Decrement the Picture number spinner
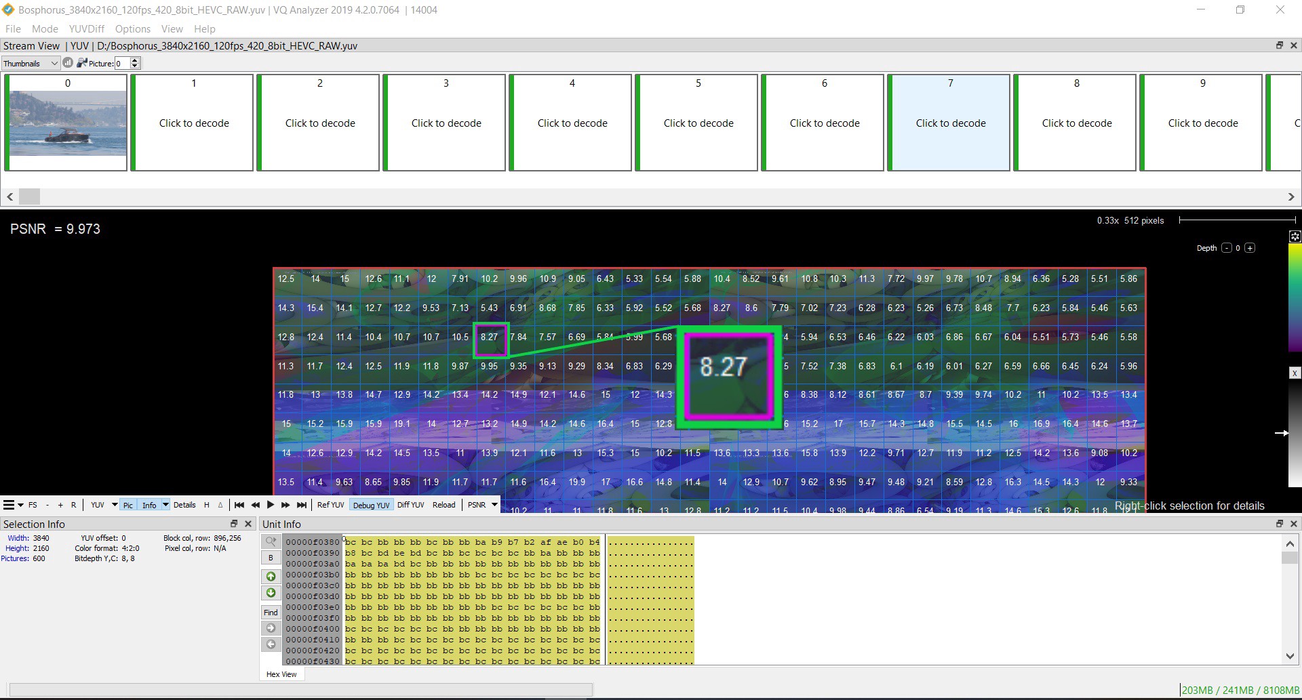 pos(135,66)
